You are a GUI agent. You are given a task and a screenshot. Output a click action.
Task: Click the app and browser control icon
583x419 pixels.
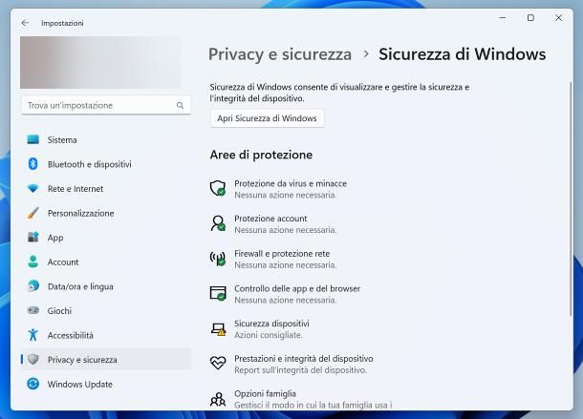pos(218,293)
